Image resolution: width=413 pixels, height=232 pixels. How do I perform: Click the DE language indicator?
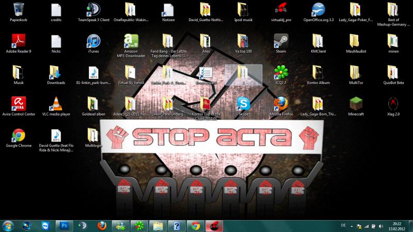[343, 226]
